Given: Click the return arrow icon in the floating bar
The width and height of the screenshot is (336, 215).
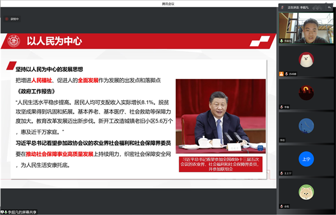Looking at the screenshot, I should tap(329, 7).
